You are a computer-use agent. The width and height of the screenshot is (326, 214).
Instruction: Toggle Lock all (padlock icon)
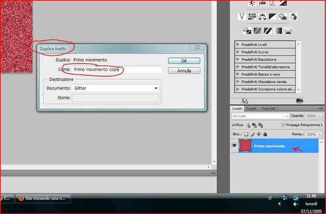pos(265,134)
